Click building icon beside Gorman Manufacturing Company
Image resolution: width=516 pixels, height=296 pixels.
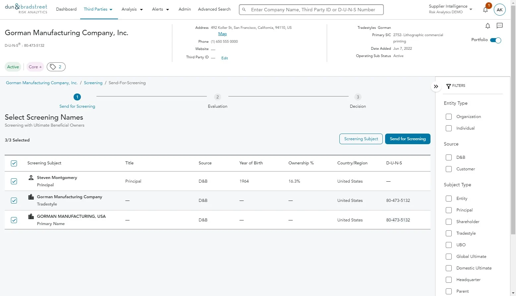pos(31,197)
